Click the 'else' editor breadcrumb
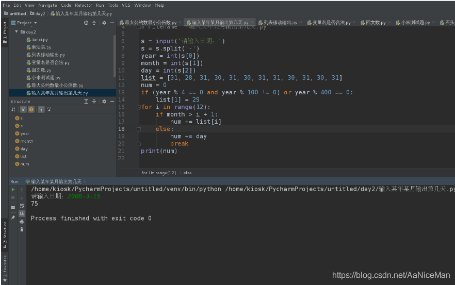This screenshot has width=455, height=285. coord(187,173)
